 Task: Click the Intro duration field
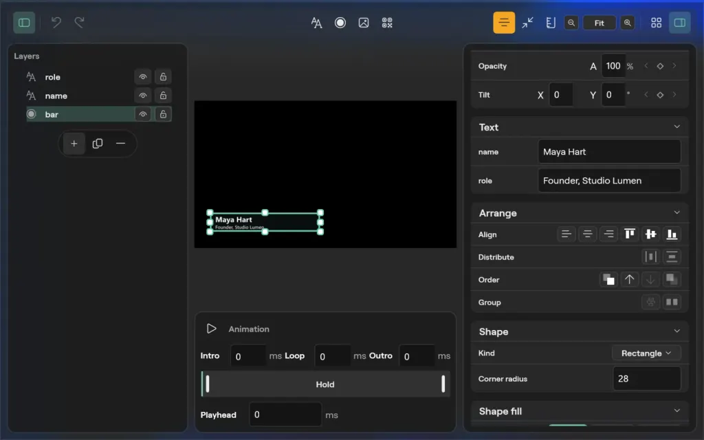[x=248, y=356]
